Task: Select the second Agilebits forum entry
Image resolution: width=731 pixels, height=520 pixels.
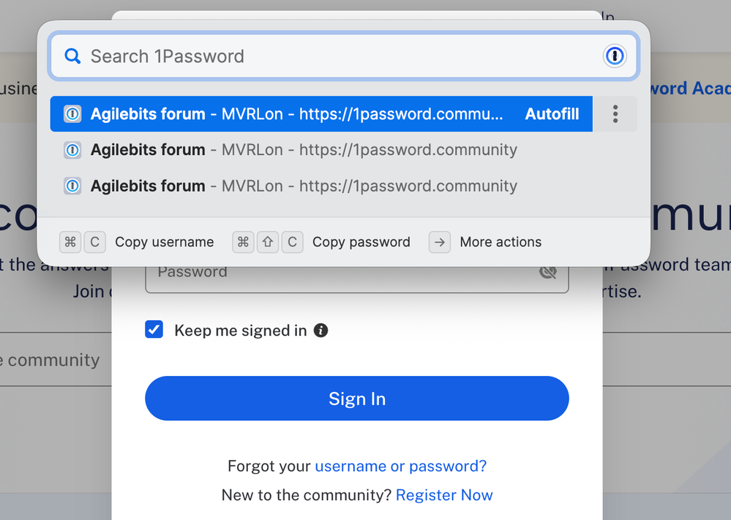Action: tap(304, 150)
